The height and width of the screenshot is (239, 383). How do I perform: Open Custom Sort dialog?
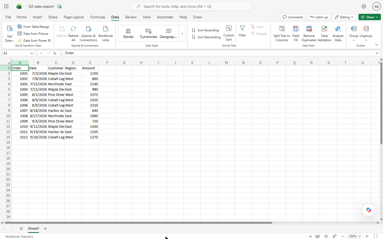pyautogui.click(x=229, y=34)
